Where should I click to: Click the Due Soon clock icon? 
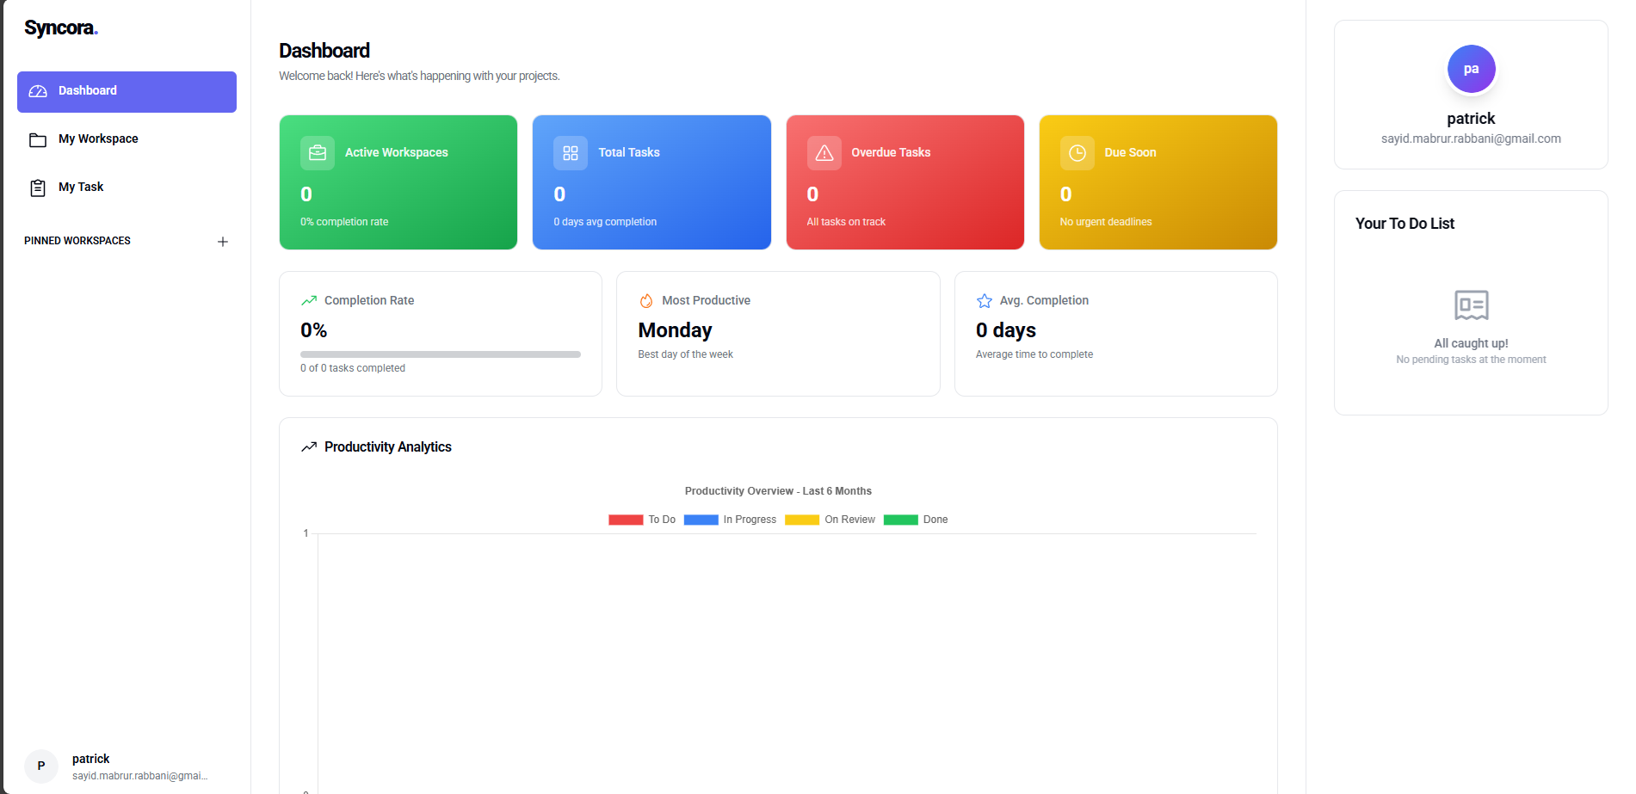1077,153
